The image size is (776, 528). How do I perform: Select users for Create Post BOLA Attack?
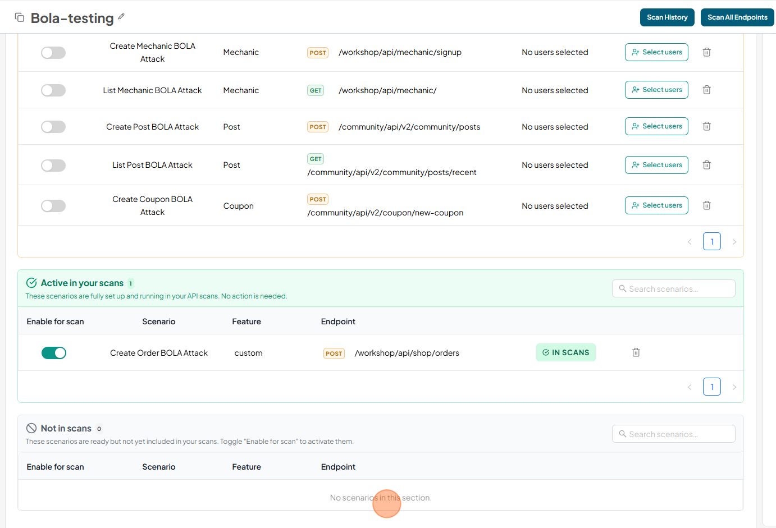[x=656, y=126]
